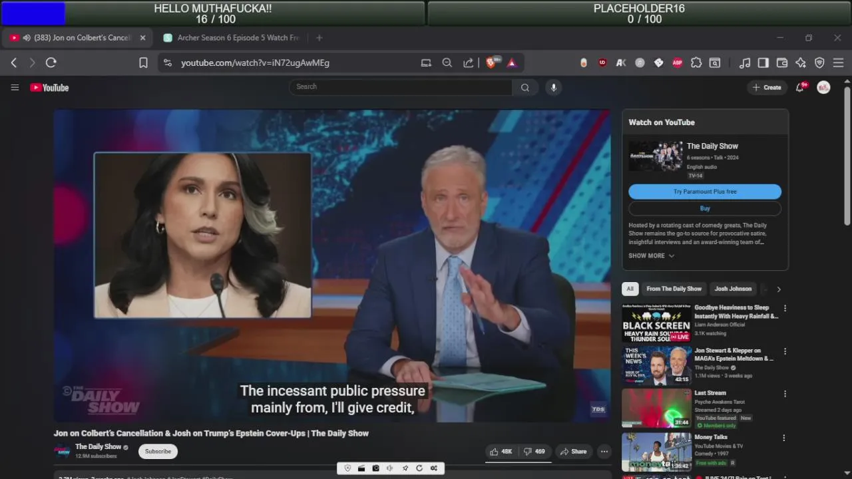Open the music note playlist icon
Screen dimensions: 852x479
(x=745, y=63)
